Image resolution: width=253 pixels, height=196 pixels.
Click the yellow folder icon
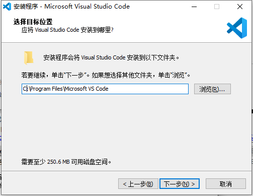tap(29, 58)
